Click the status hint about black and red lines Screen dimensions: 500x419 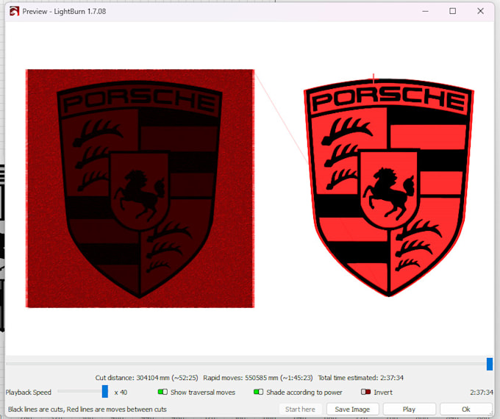(87, 409)
